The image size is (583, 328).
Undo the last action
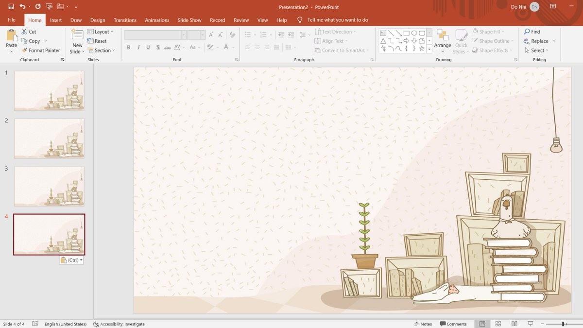coord(22,7)
